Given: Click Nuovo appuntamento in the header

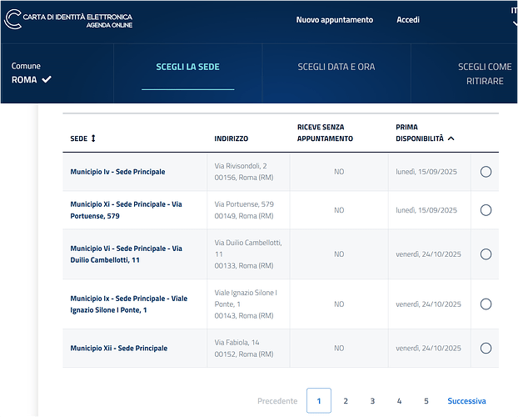Looking at the screenshot, I should (335, 20).
